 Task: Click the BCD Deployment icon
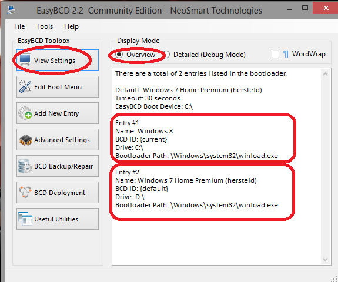(x=25, y=192)
